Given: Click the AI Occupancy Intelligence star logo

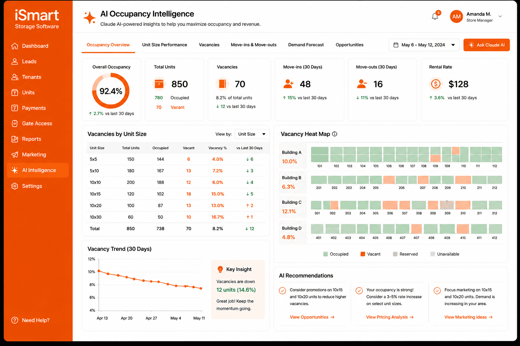Looking at the screenshot, I should (89, 18).
